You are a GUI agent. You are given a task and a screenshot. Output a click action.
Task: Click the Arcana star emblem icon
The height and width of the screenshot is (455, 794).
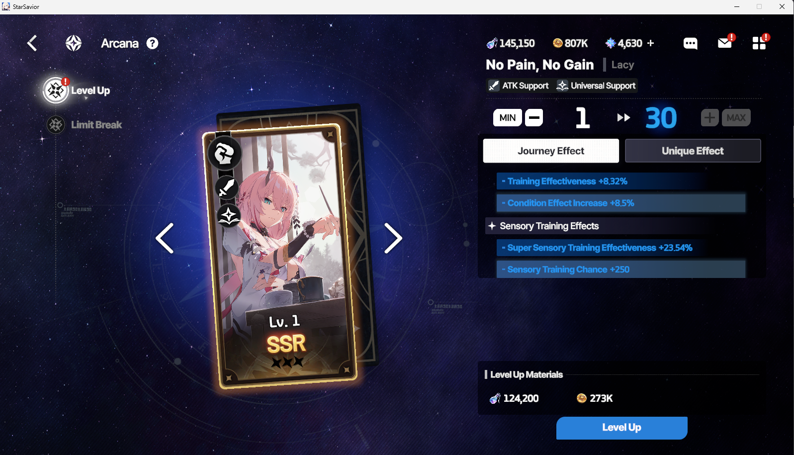74,43
